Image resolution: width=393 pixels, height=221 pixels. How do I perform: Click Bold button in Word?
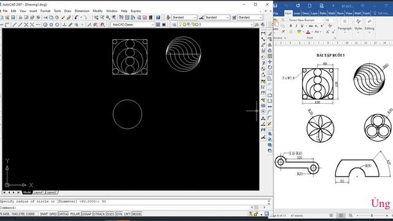290,26
